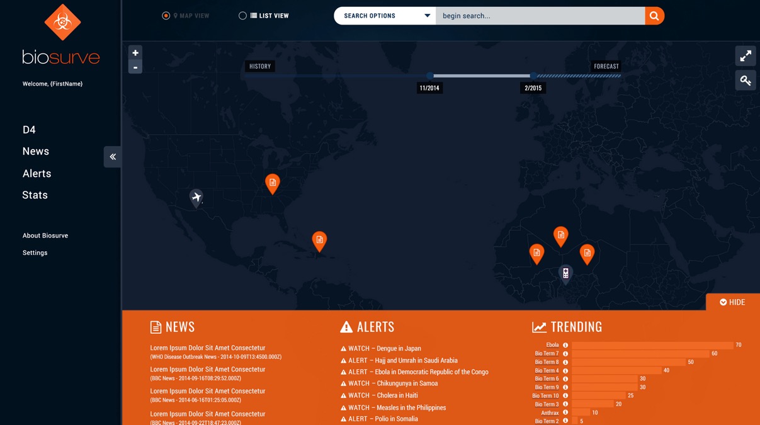Open Settings in the sidebar
760x425 pixels.
tap(35, 252)
